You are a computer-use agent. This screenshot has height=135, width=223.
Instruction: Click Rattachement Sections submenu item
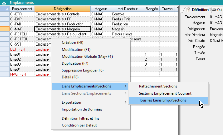point(158,86)
